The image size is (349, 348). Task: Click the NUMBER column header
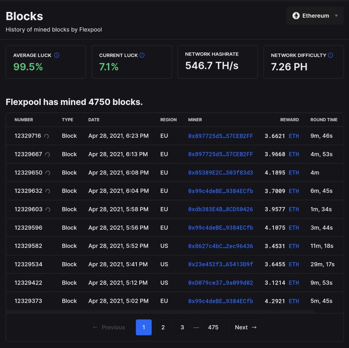click(x=24, y=120)
